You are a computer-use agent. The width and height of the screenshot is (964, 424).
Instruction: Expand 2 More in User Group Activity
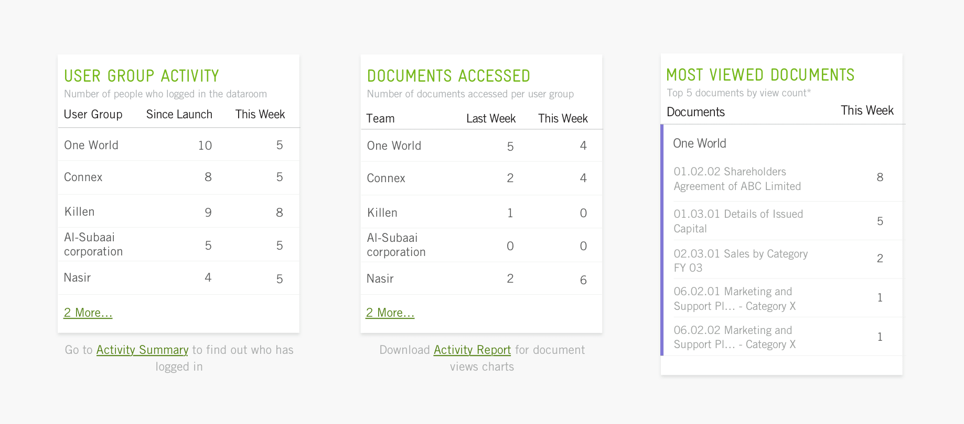(88, 313)
